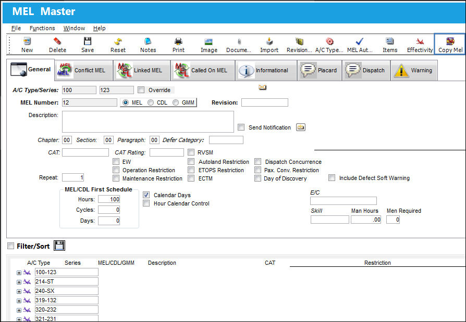Expand the 240-SX aircraft tree row
This screenshot has height=322, width=466.
point(19,291)
